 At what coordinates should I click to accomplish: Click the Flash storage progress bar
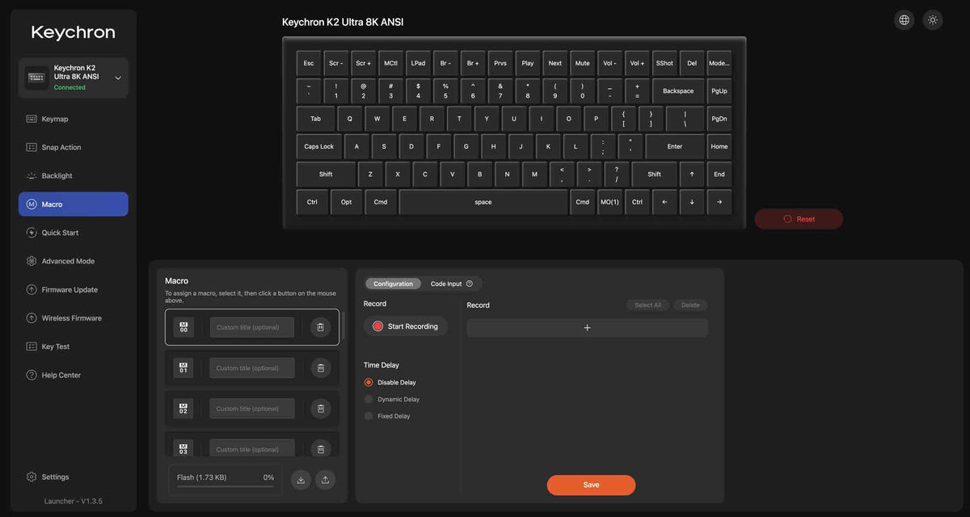pos(225,485)
